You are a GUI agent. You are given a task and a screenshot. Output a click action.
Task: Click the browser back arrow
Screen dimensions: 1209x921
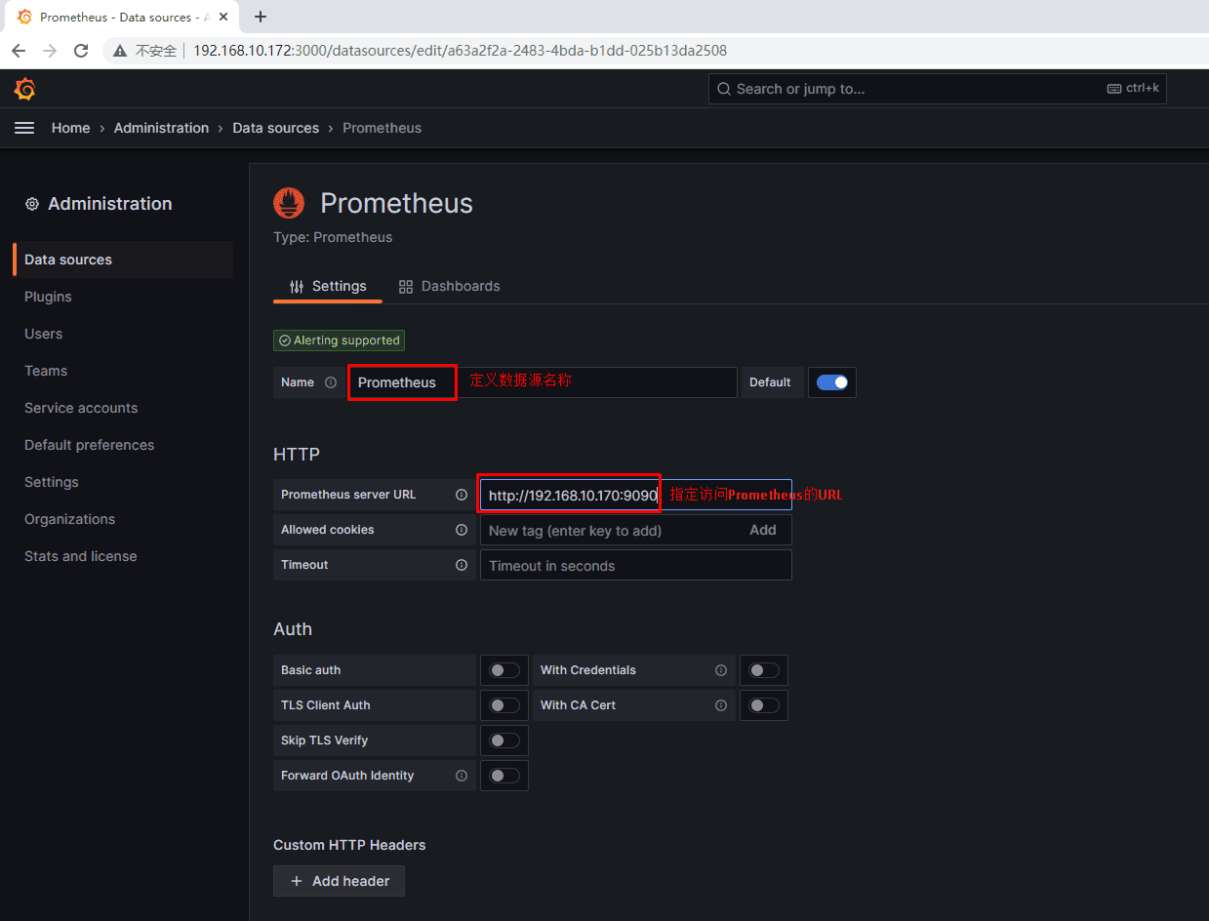(x=19, y=51)
